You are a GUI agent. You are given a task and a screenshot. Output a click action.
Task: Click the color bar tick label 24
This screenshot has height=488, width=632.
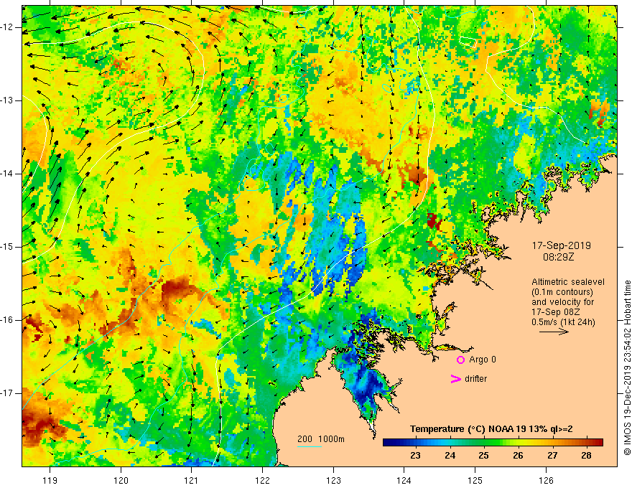pyautogui.click(x=450, y=456)
